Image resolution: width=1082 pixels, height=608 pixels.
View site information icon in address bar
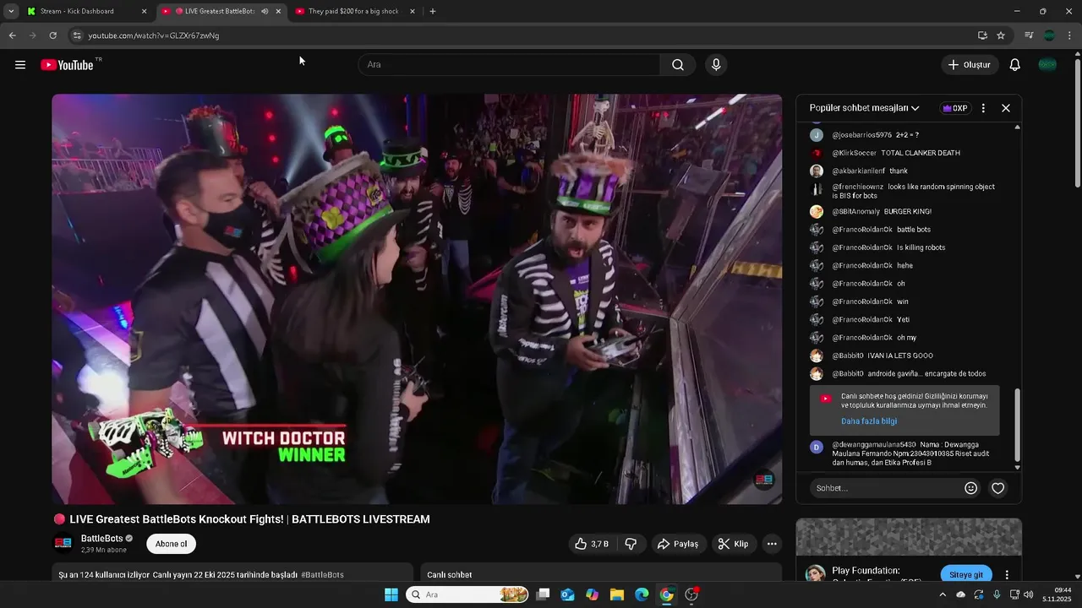(77, 35)
